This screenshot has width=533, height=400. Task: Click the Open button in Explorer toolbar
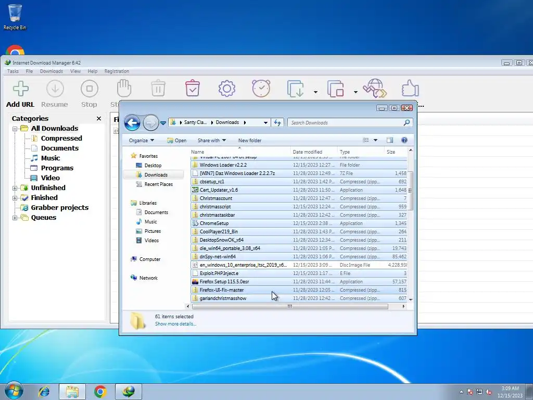click(176, 140)
